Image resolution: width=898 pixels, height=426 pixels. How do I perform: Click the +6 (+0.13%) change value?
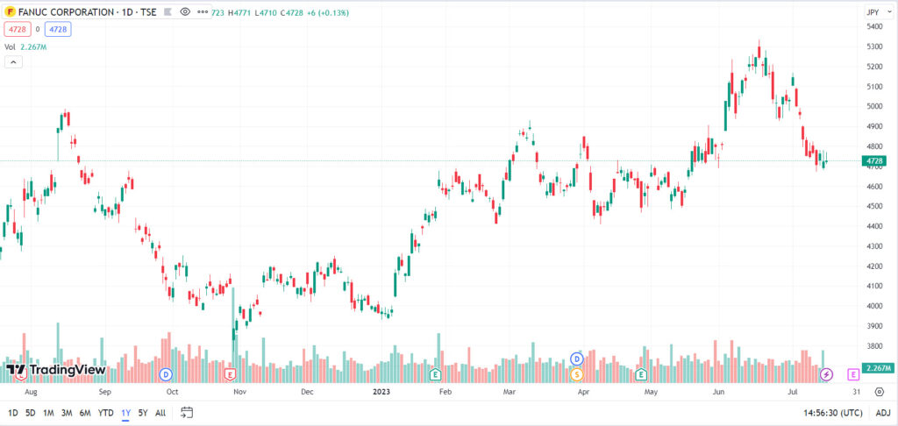click(327, 12)
